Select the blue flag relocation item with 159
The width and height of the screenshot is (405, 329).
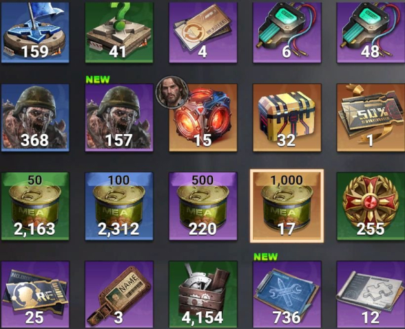[35, 32]
